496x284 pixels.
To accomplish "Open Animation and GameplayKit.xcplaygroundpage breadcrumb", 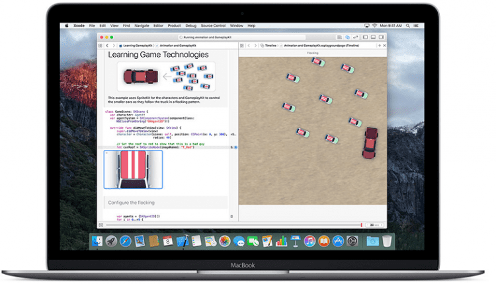I will tap(319, 46).
